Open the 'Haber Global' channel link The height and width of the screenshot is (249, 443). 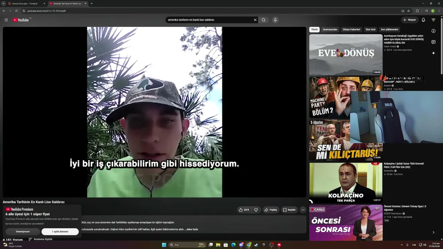point(390,46)
